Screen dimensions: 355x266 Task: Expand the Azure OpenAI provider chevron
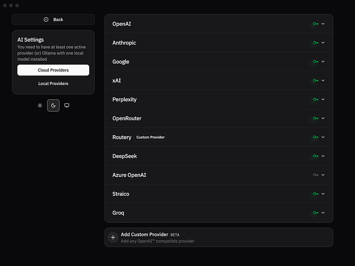(x=323, y=175)
